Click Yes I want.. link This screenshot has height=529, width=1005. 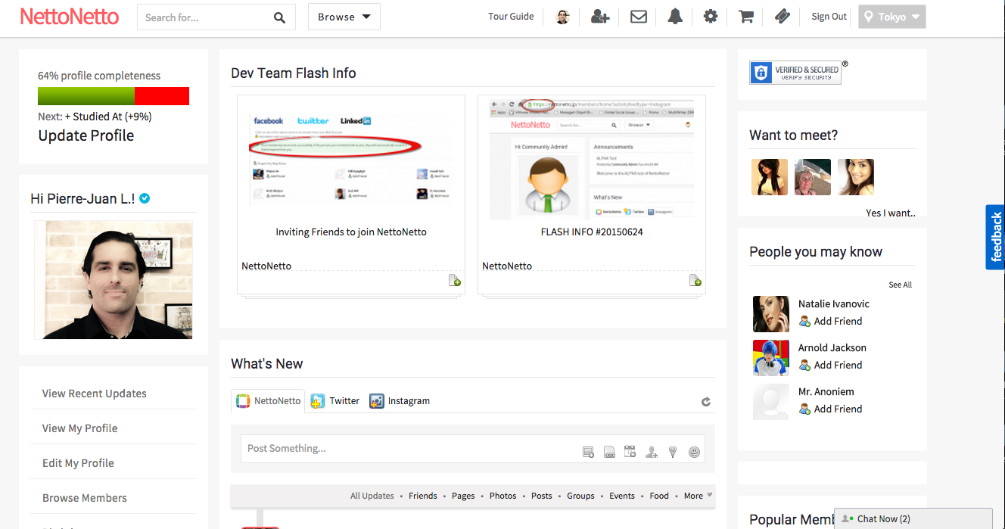click(891, 213)
